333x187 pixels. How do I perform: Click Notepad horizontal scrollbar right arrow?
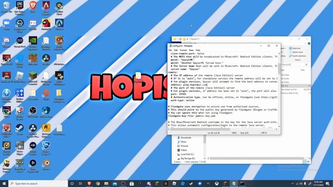[276, 129]
